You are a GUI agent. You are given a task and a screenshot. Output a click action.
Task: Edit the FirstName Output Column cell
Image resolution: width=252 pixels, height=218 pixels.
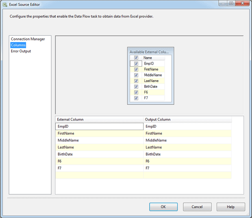tap(187, 133)
